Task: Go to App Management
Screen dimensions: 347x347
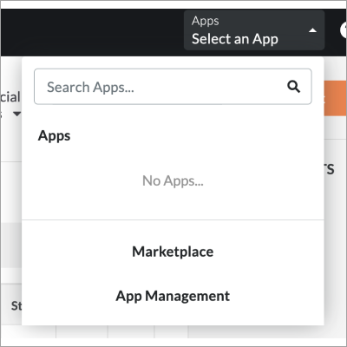Action: click(173, 296)
